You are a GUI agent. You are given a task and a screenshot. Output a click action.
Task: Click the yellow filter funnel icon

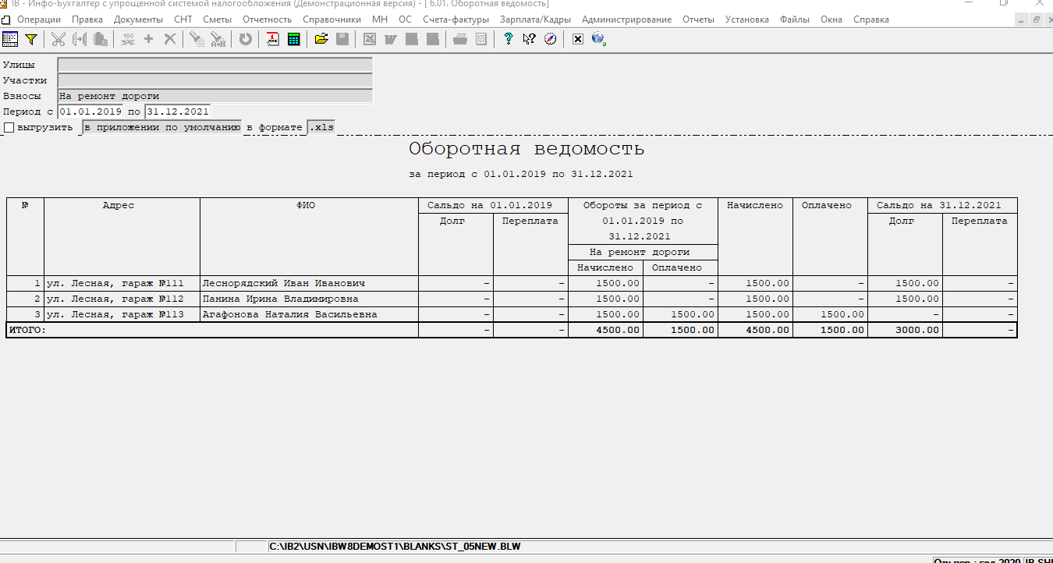(x=31, y=38)
